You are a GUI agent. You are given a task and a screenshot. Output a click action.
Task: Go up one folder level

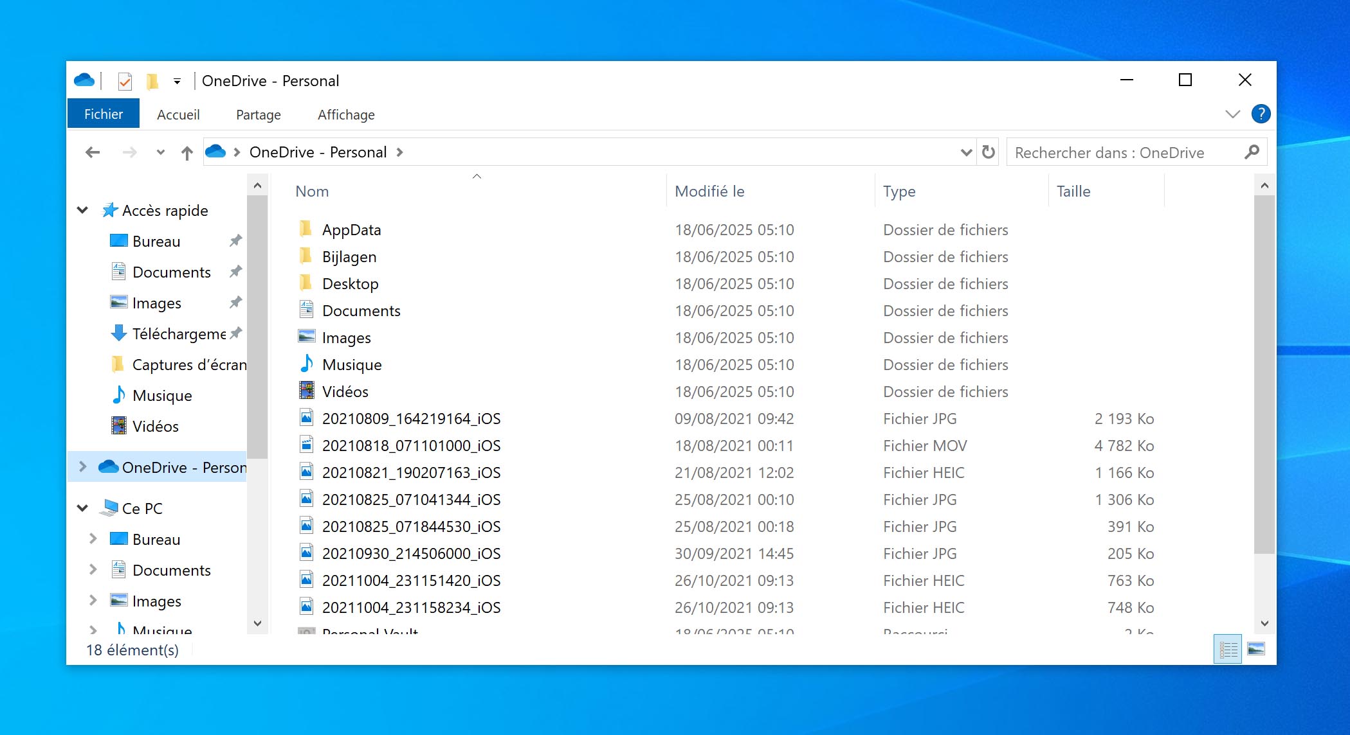tap(187, 152)
